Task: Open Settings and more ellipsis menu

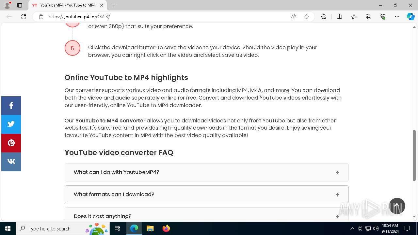Action: click(397, 17)
